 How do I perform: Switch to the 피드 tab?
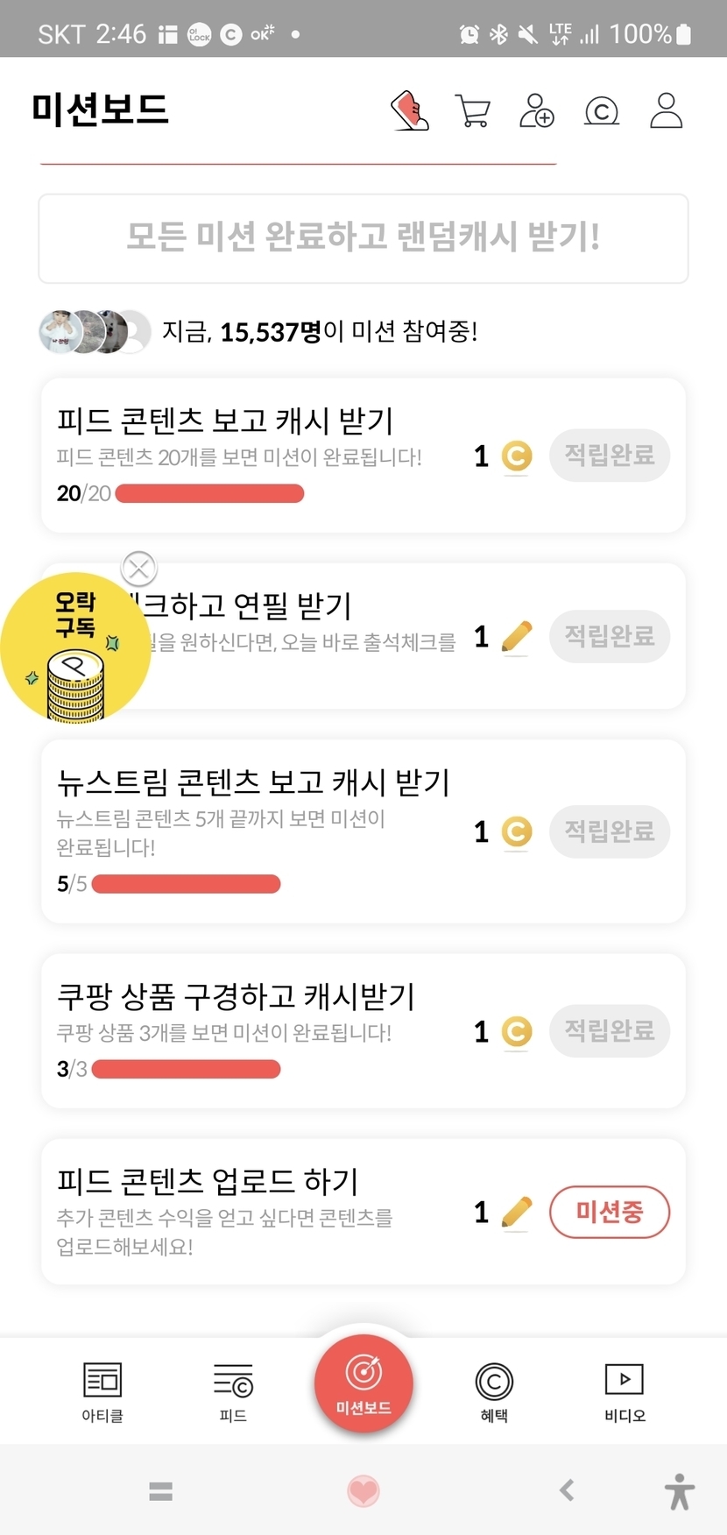point(233,1390)
